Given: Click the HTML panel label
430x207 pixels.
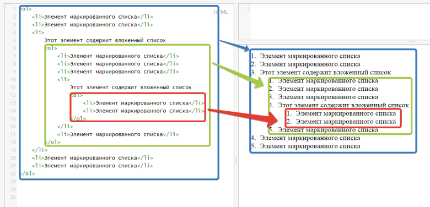Looking at the screenshot, I should [x=221, y=12].
